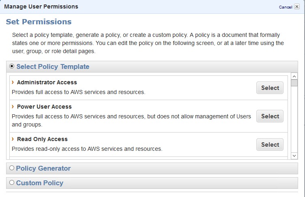Expand the Administrator Access chevron arrow
Viewport: 305px width, 197px height.
tap(13, 82)
